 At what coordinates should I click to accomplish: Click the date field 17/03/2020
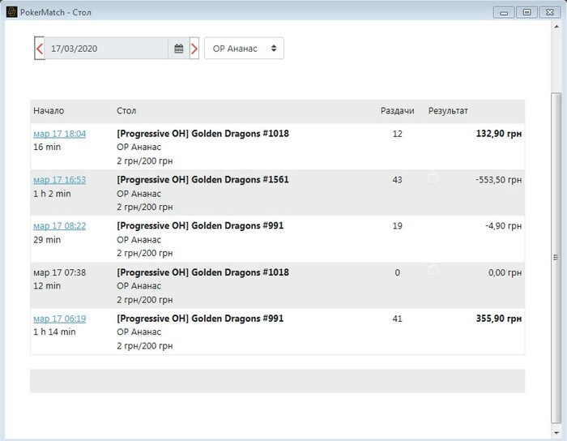pyautogui.click(x=106, y=49)
